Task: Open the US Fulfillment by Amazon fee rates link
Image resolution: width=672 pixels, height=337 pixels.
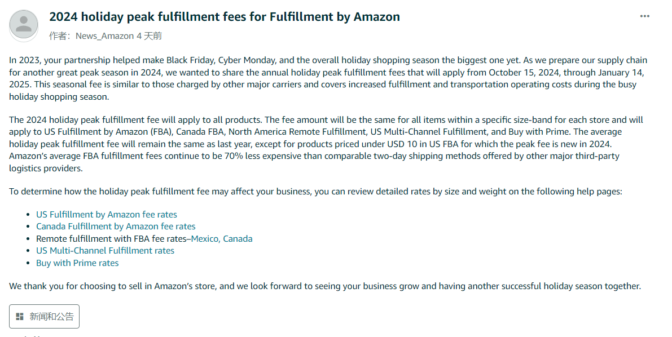Action: (x=106, y=215)
